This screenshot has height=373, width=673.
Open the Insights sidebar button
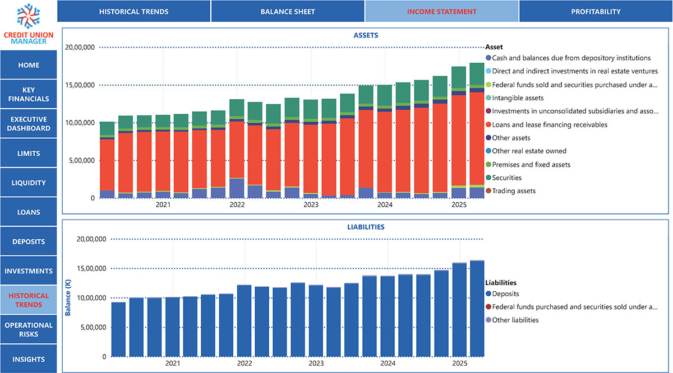[x=29, y=359]
